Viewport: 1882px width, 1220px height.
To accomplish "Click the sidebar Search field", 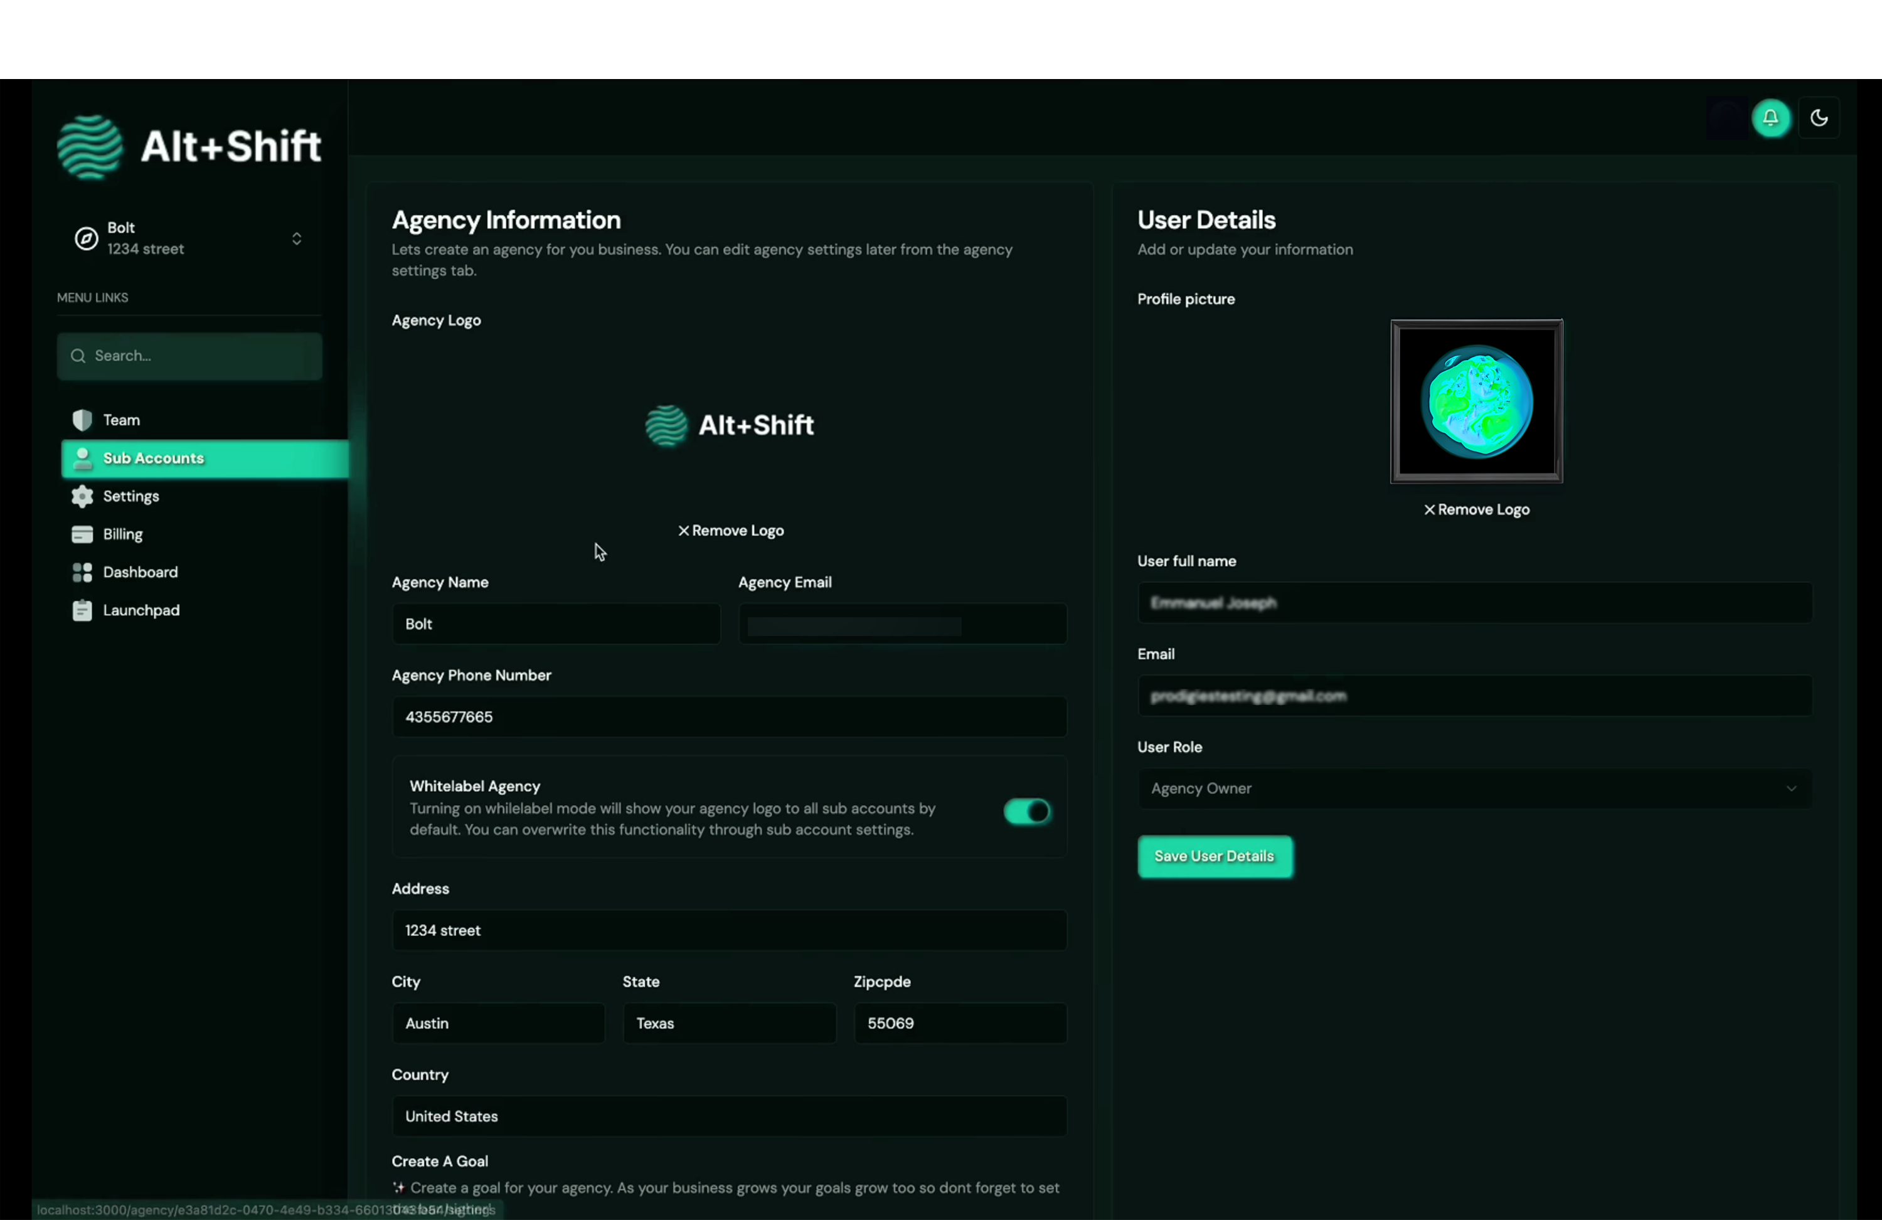I will pyautogui.click(x=189, y=356).
